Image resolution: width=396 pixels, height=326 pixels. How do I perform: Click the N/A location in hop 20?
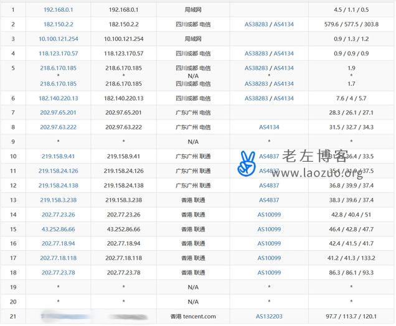coord(193,302)
